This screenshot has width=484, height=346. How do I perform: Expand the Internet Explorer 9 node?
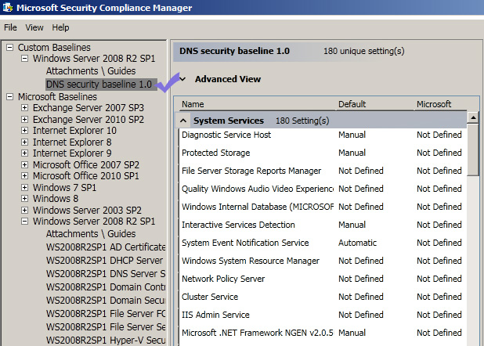click(x=25, y=153)
